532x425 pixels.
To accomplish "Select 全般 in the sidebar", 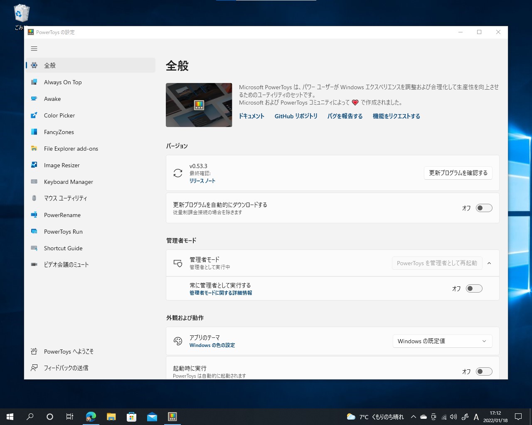I will pos(91,65).
